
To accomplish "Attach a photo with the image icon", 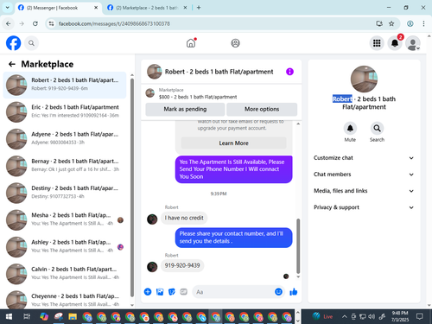I will [160, 292].
